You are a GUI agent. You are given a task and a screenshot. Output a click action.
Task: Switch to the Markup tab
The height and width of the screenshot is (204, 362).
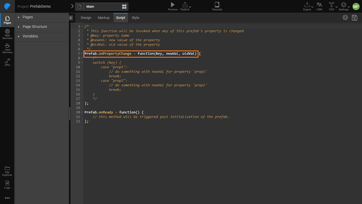pos(104,18)
